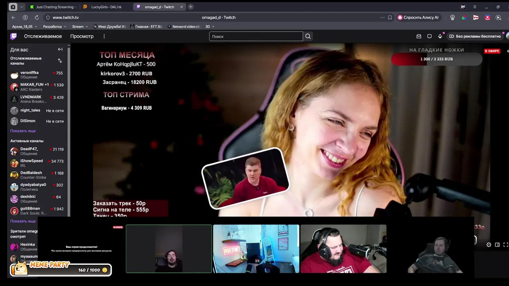The width and height of the screenshot is (509, 286).
Task: Select the red-shirt headset streamer thumbnail
Action: (x=343, y=249)
